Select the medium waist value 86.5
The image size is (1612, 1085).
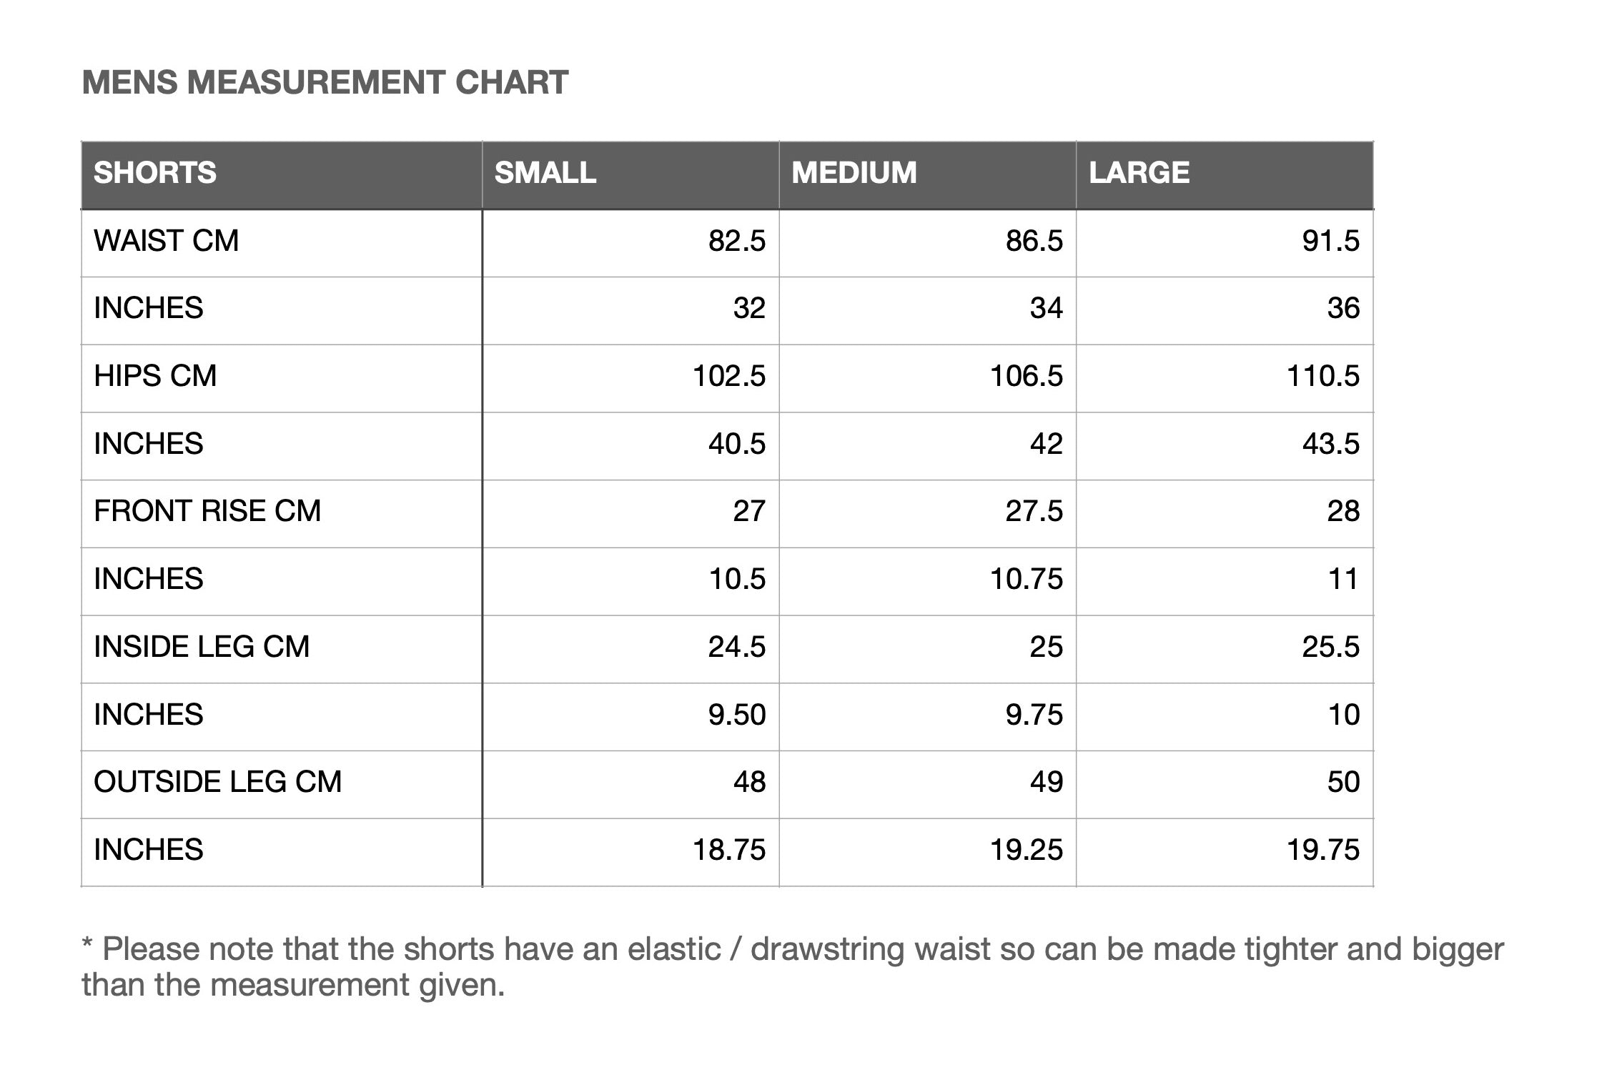click(x=1034, y=241)
